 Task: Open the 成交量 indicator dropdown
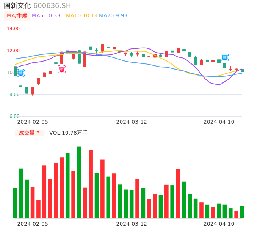coord(29,133)
